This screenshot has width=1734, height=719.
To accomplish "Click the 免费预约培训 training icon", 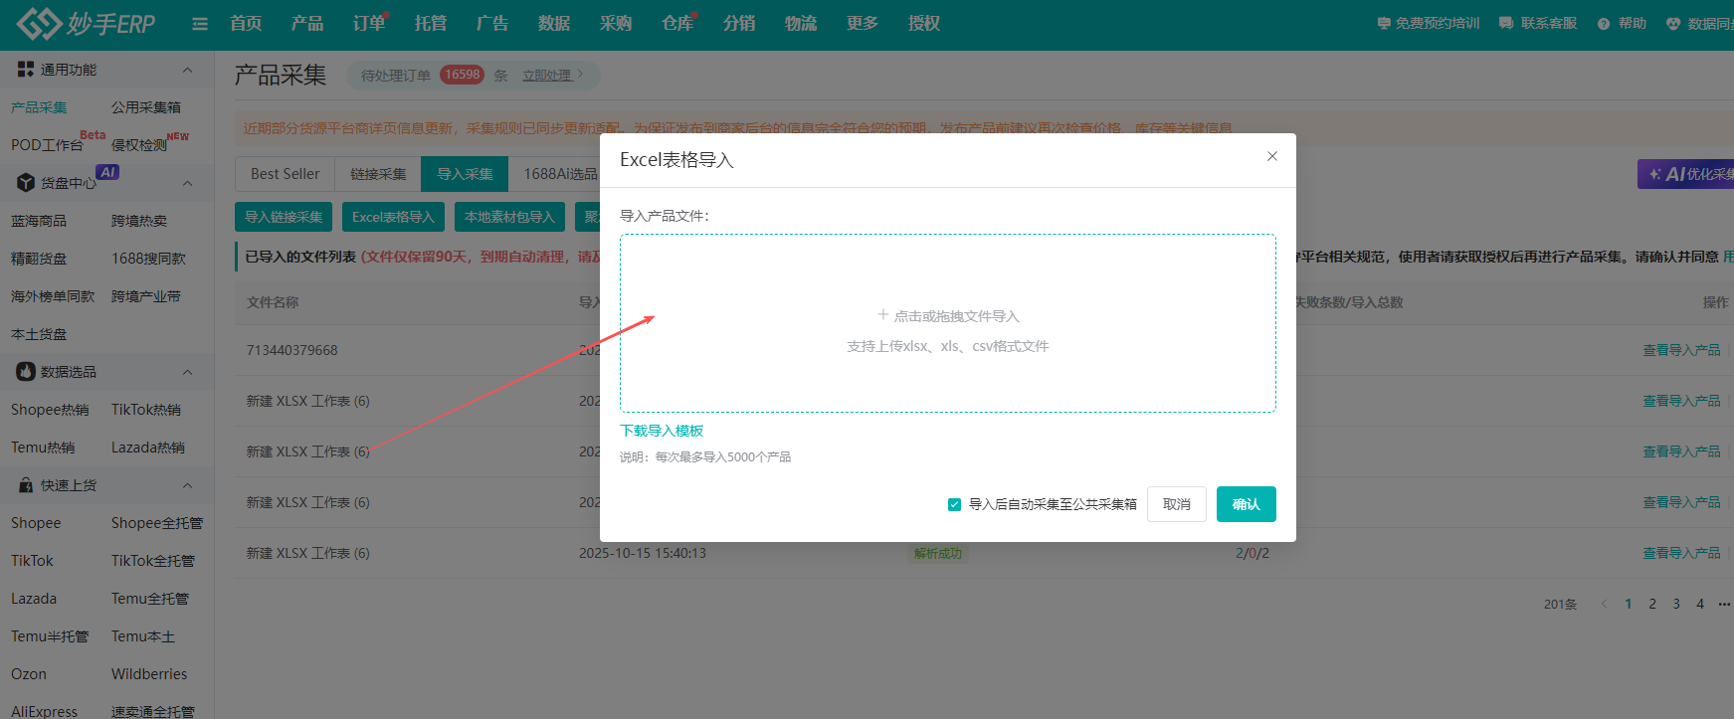I will point(1383,24).
